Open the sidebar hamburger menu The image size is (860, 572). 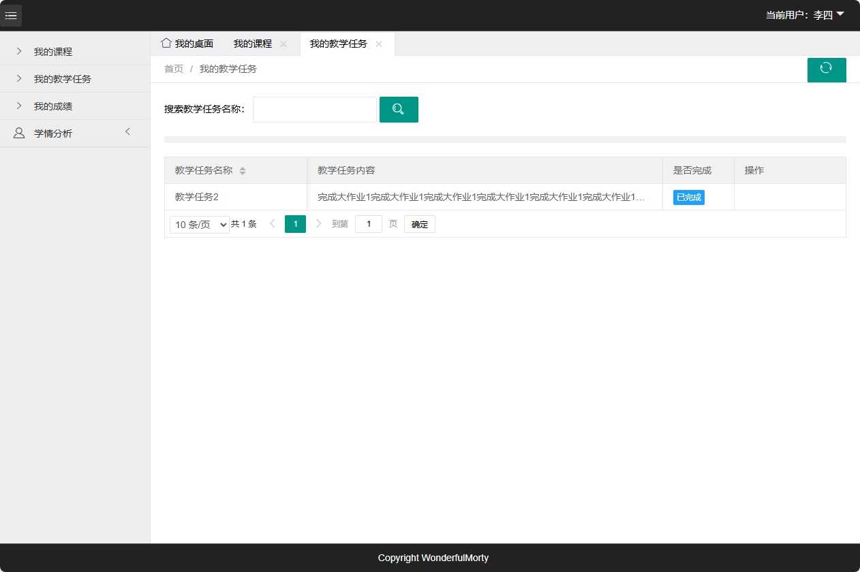point(11,15)
